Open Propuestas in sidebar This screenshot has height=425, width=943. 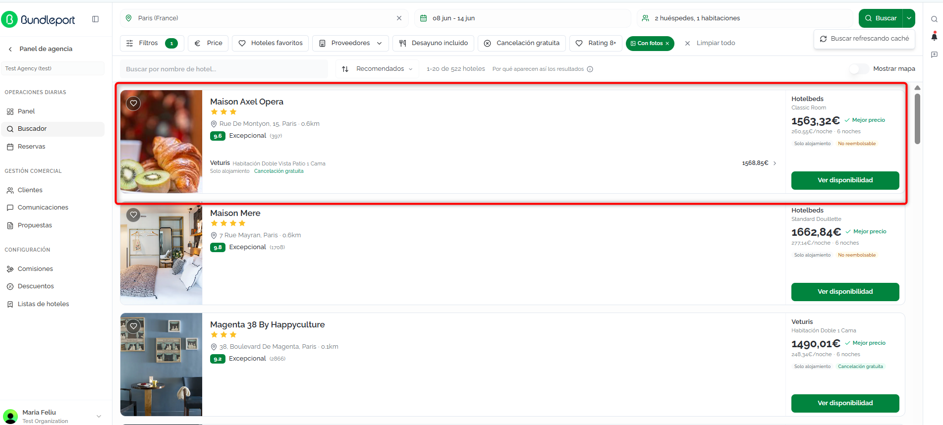click(x=53, y=225)
